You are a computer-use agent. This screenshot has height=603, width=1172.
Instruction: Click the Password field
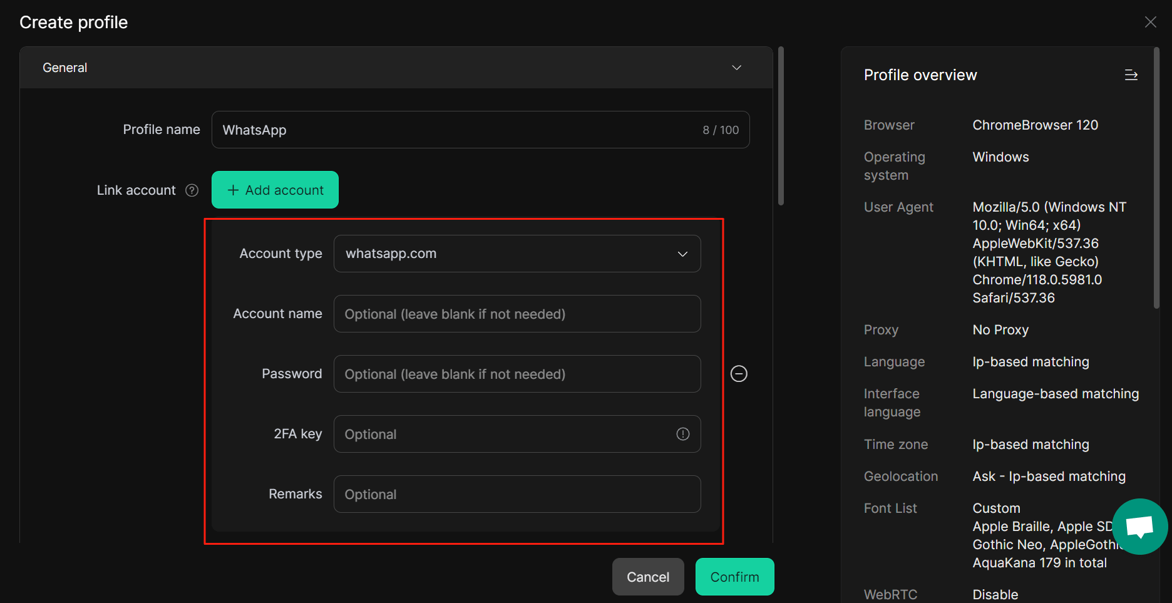(517, 373)
